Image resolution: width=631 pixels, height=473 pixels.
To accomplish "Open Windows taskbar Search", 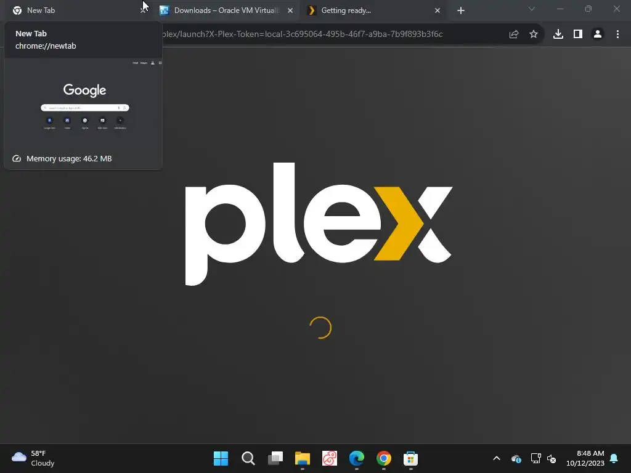I will tap(248, 458).
